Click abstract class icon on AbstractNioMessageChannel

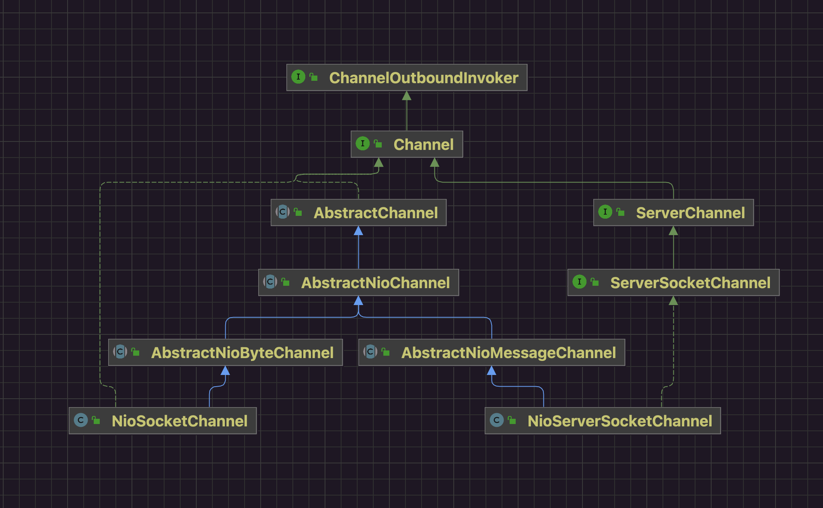tap(370, 352)
